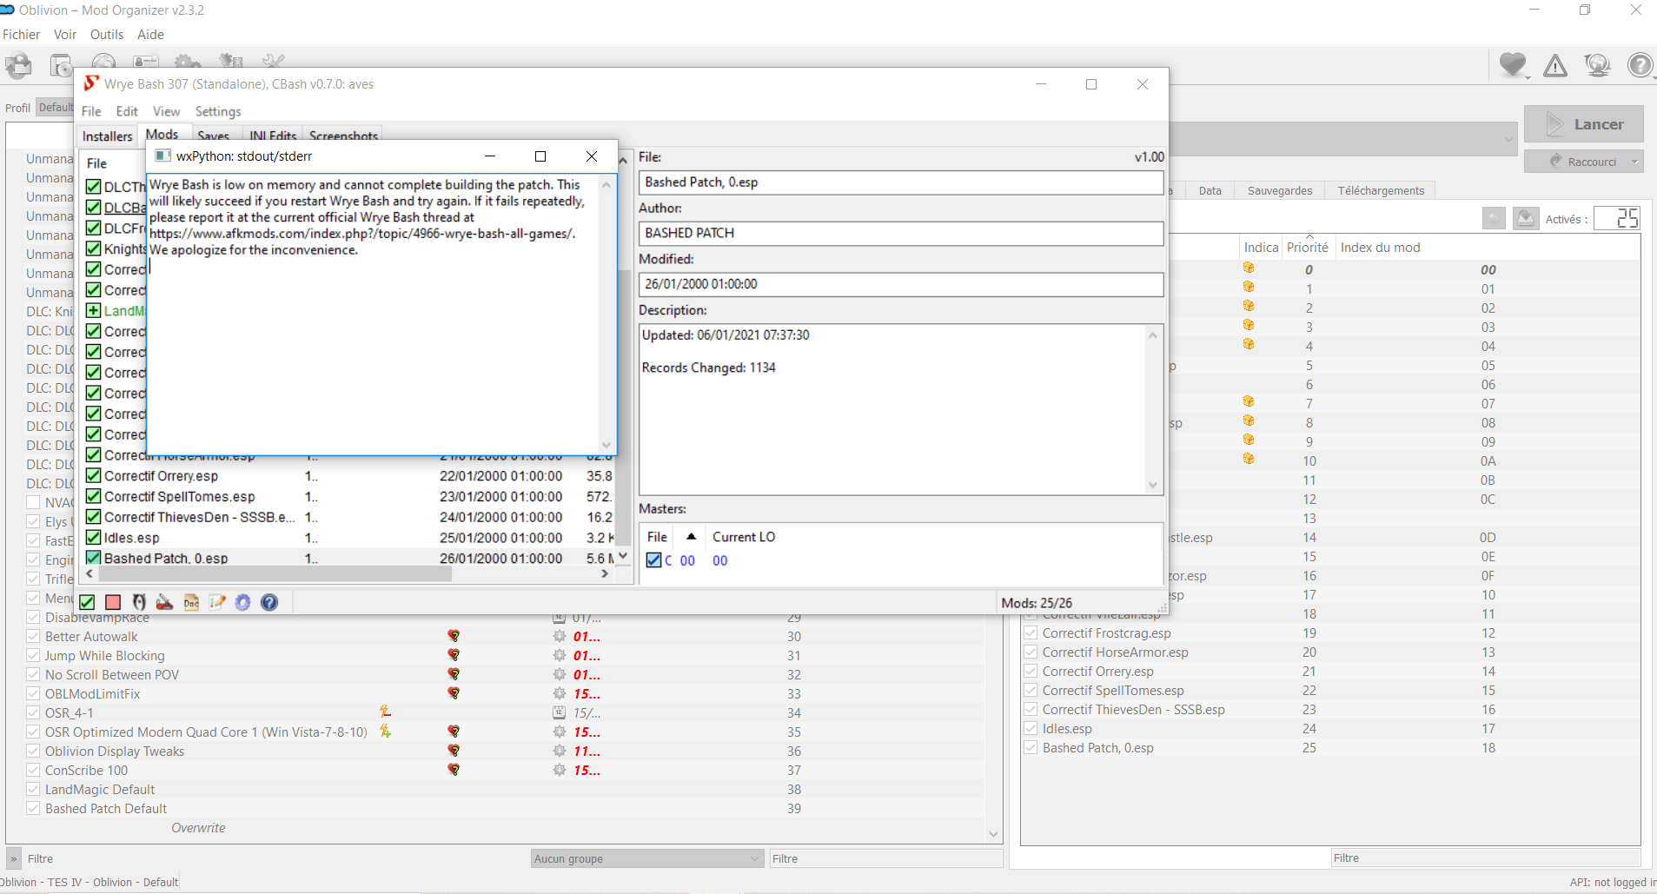1657x894 pixels.
Task: Switch to the Sauvegardes tab
Action: click(1280, 190)
